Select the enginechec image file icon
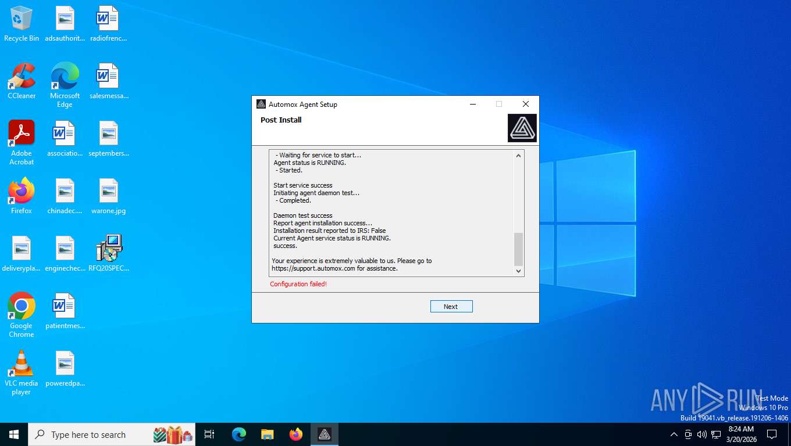 [65, 254]
